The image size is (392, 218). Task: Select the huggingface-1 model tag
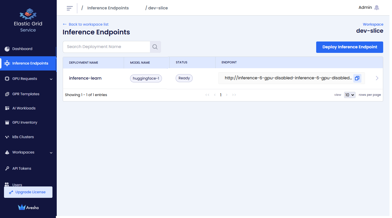pos(146,78)
